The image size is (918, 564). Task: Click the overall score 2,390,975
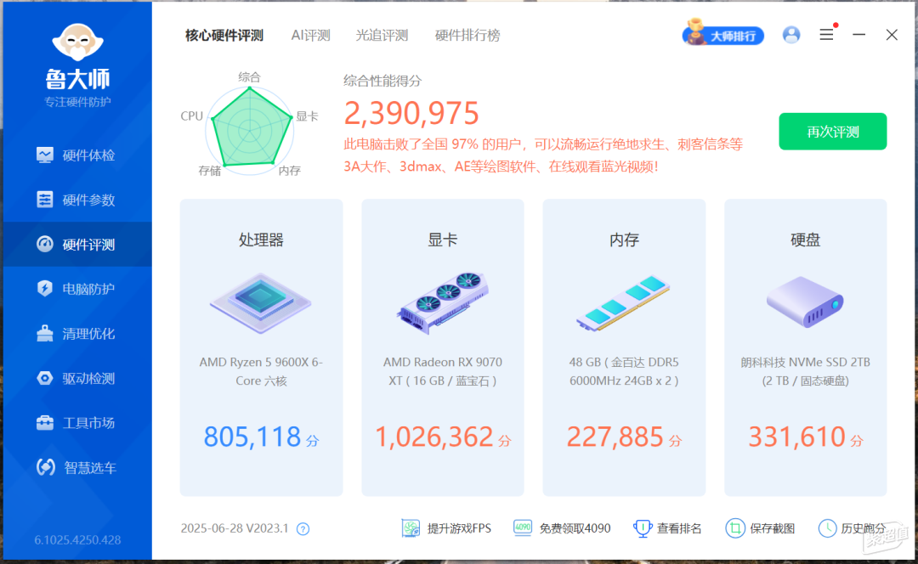411,113
